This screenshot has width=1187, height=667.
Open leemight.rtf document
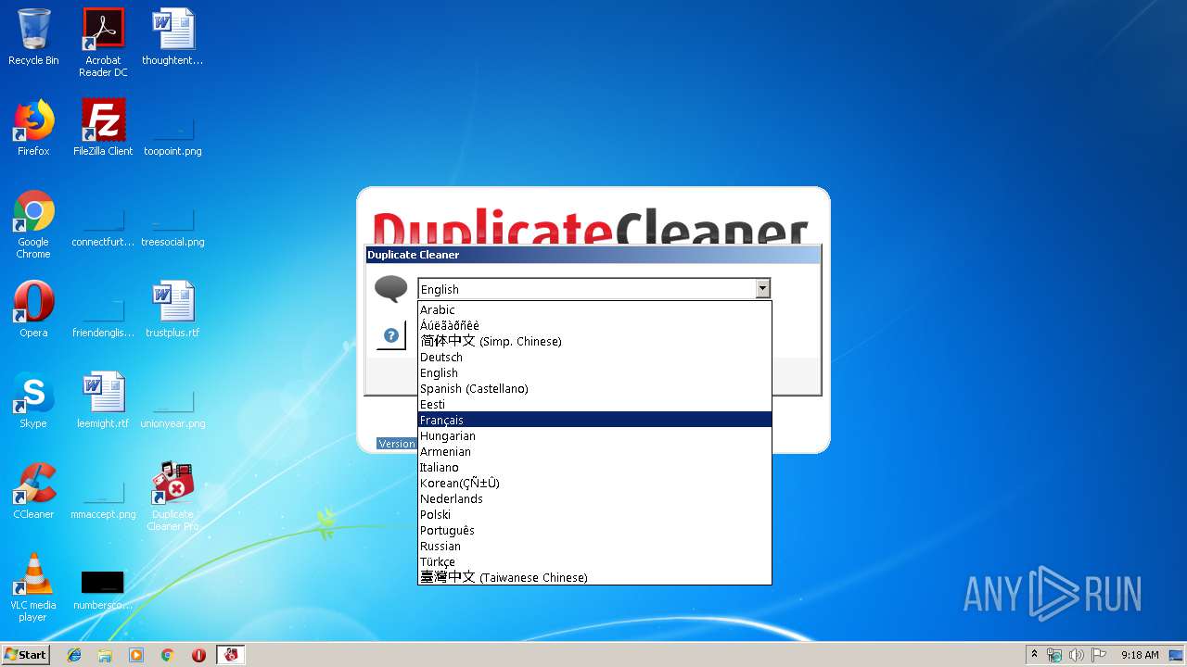[103, 400]
